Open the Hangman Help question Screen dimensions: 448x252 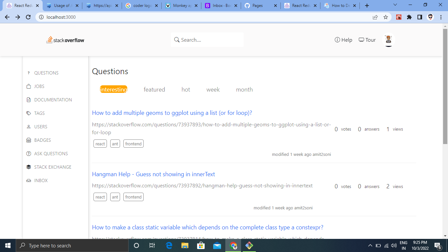(x=153, y=174)
